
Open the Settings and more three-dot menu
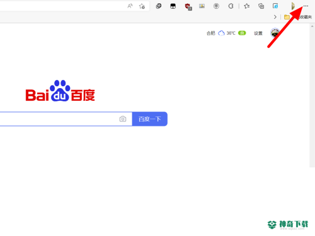coord(306,6)
